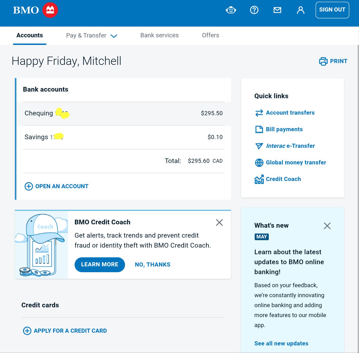This screenshot has width=359, height=353.
Task: Click APPLY FOR A CREDIT CARD link
Action: tap(70, 331)
